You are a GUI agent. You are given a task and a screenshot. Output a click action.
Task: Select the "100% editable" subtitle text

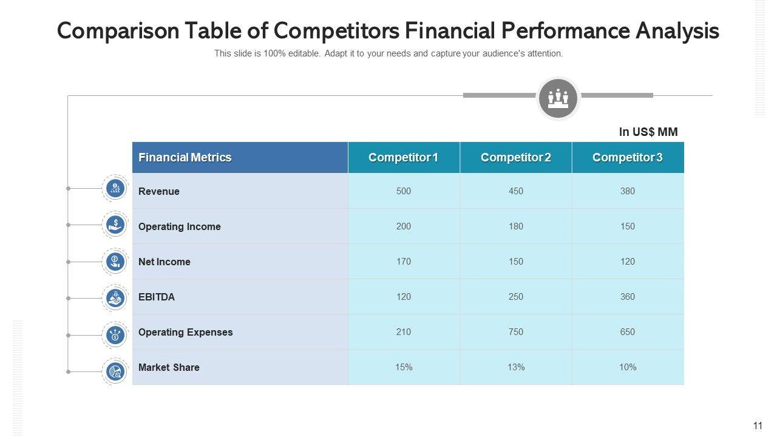(x=388, y=53)
